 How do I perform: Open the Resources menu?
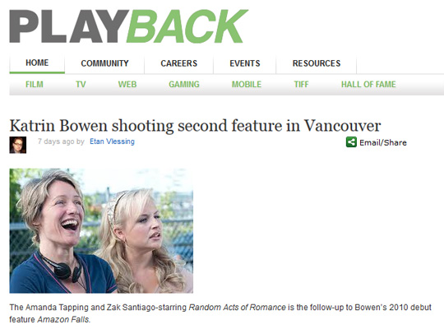pyautogui.click(x=317, y=63)
